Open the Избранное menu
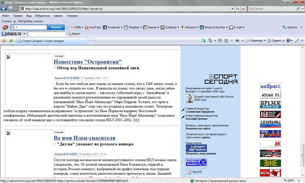This screenshot has width=305, height=183. (42, 16)
